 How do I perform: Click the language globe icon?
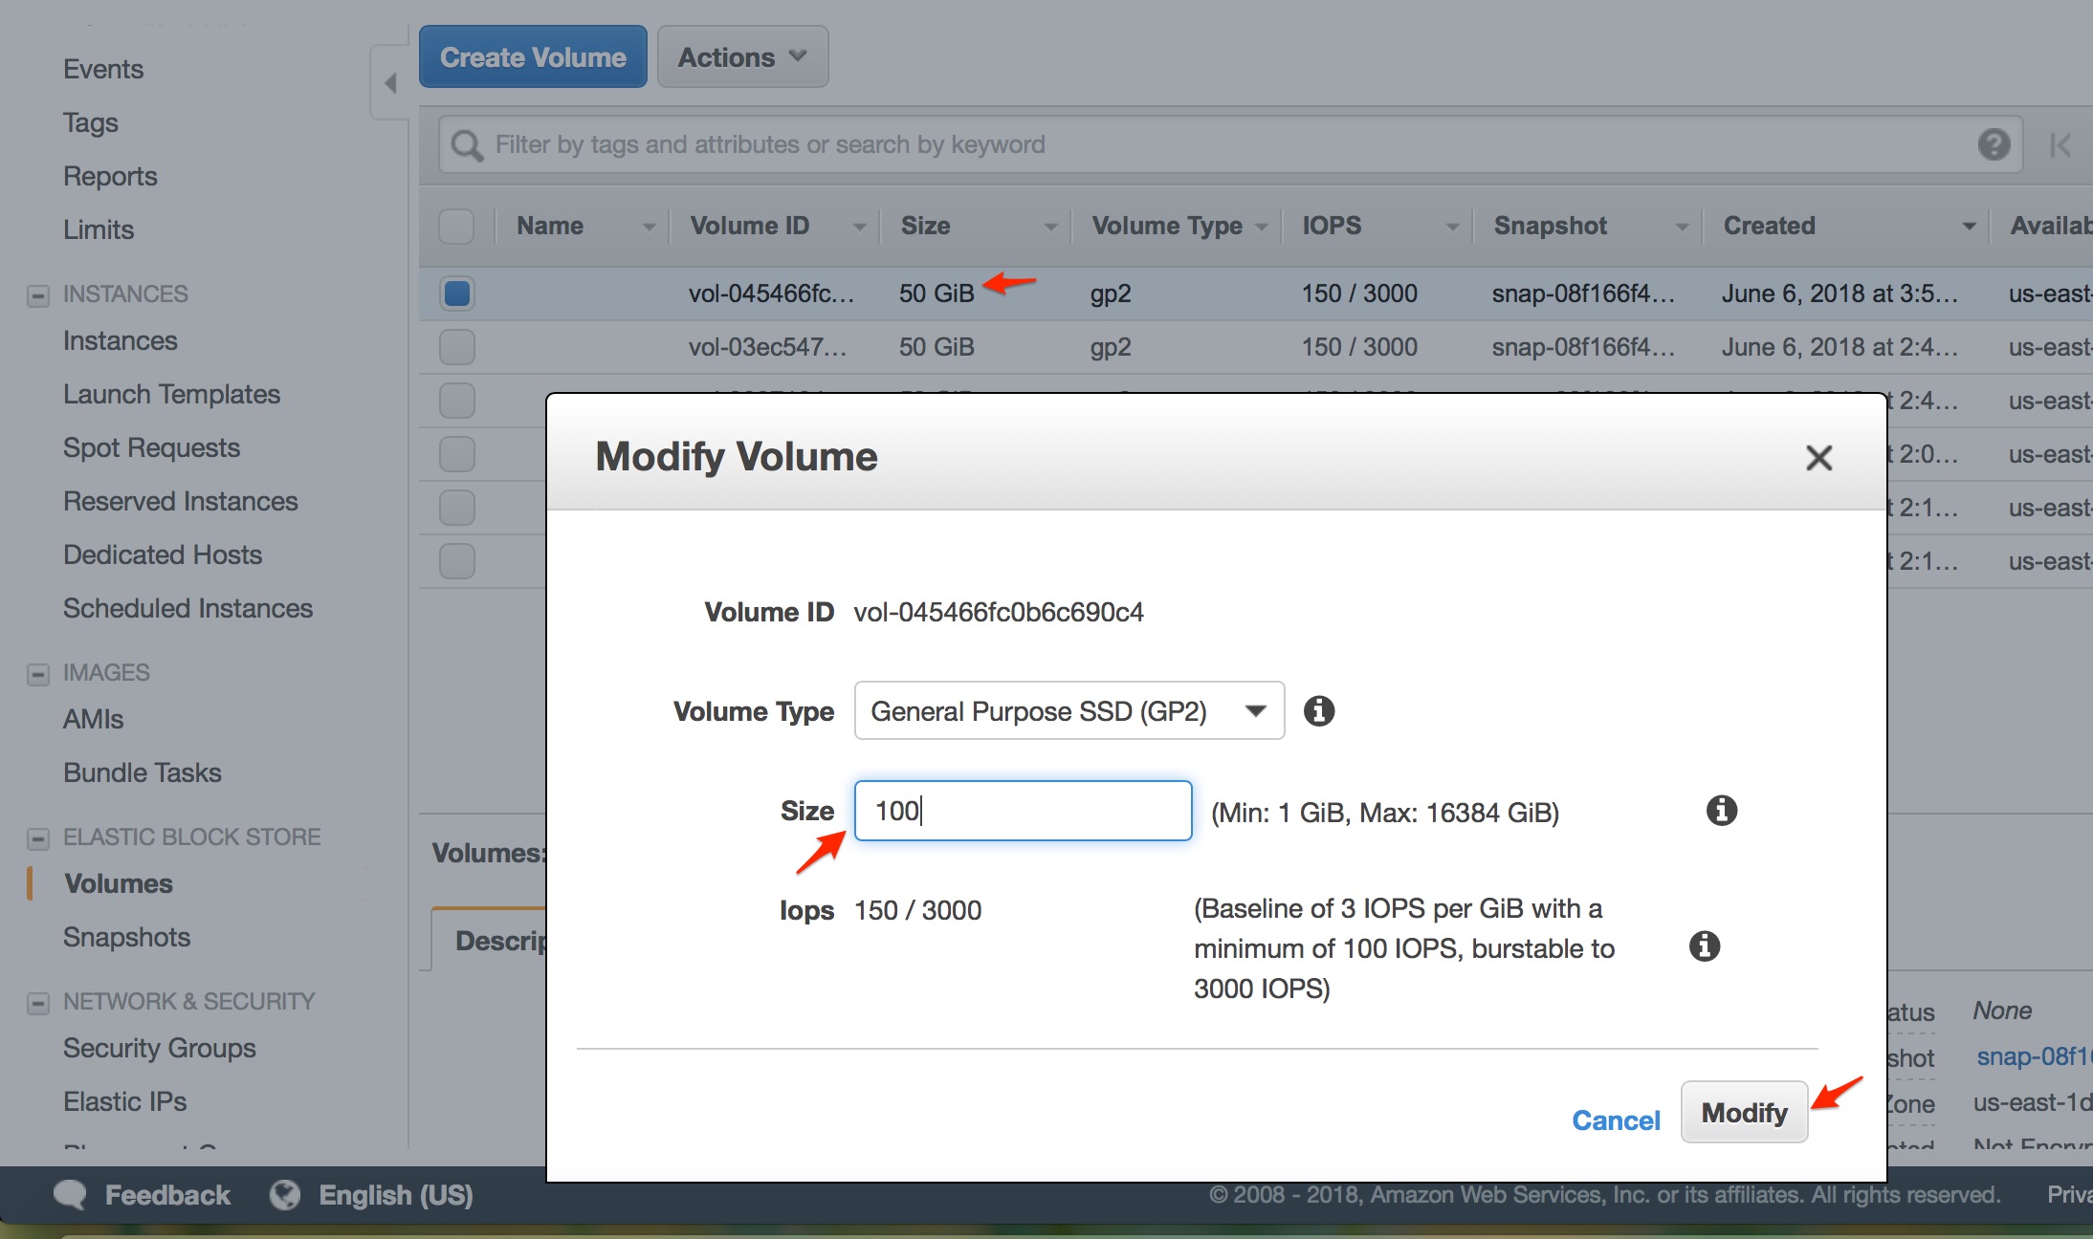pyautogui.click(x=285, y=1195)
